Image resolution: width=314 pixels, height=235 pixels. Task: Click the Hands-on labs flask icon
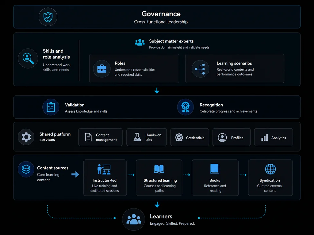coord(137,137)
